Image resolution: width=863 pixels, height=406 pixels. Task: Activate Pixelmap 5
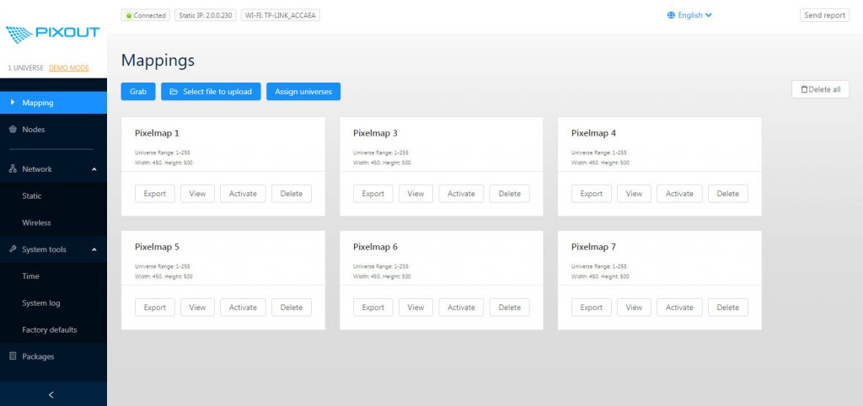click(x=243, y=307)
